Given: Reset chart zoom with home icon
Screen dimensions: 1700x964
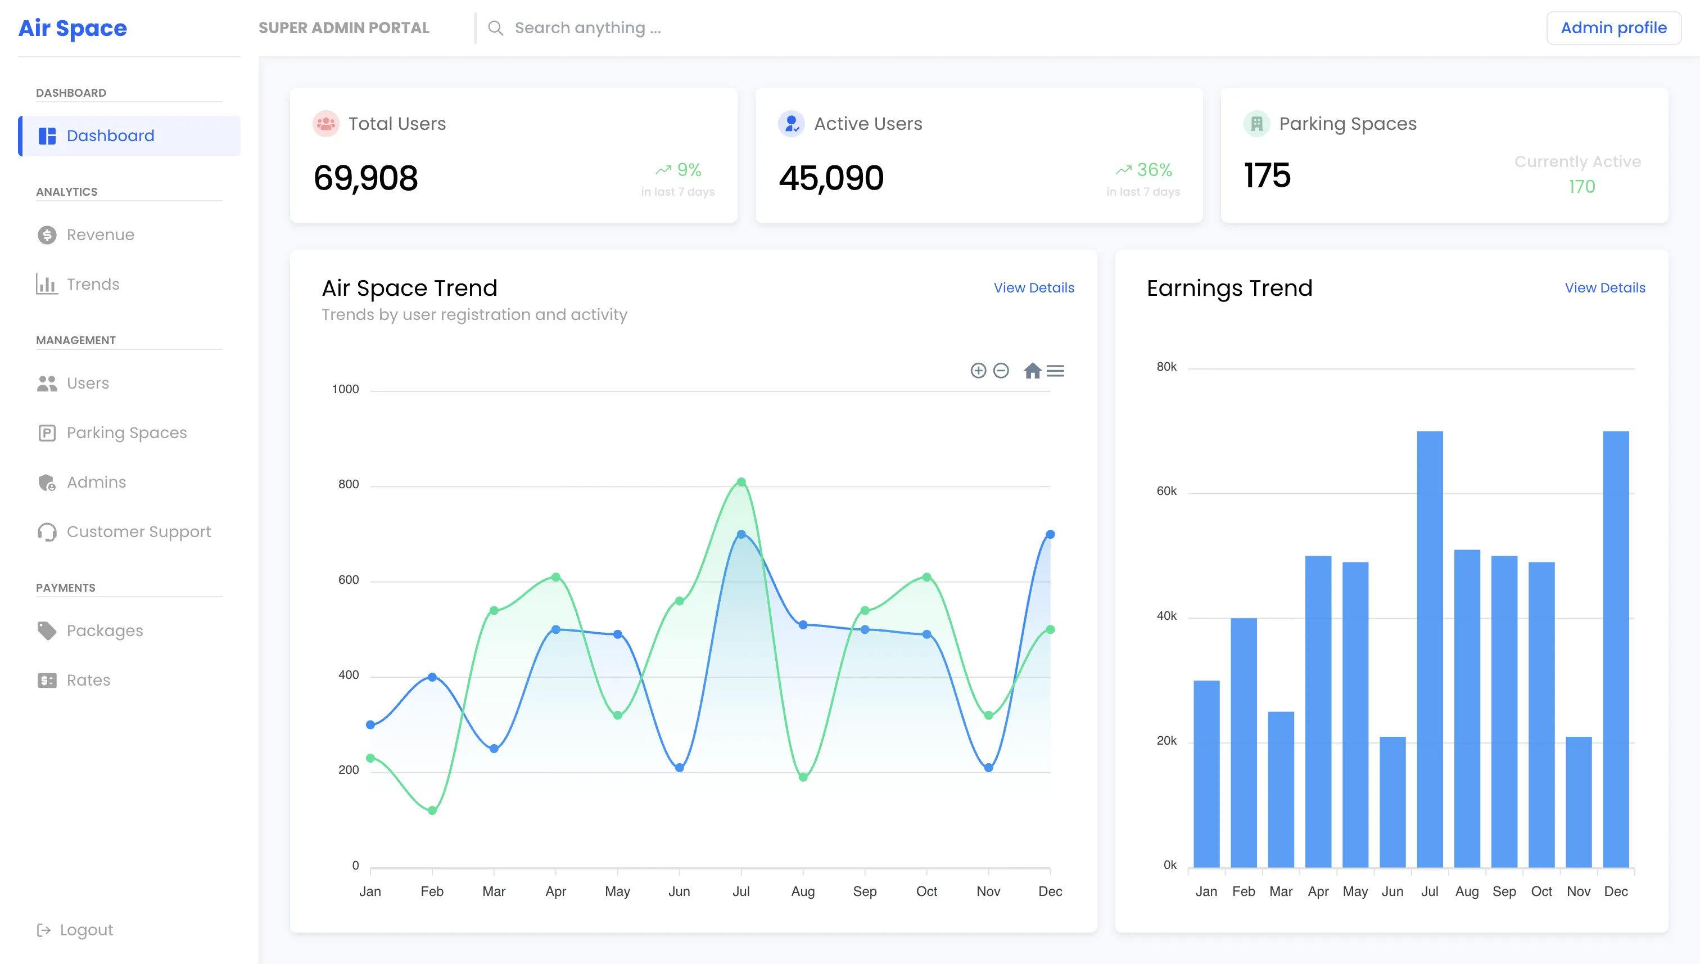Looking at the screenshot, I should coord(1032,371).
